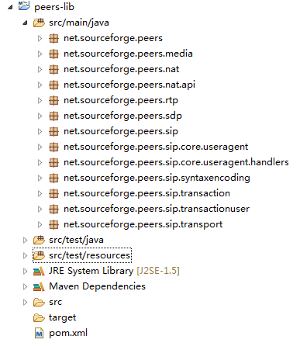Expand the src/test/resources folder arrow
This screenshot has width=293, height=343.
point(25,256)
